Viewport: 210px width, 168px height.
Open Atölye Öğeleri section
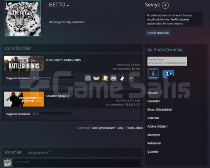(x=157, y=126)
